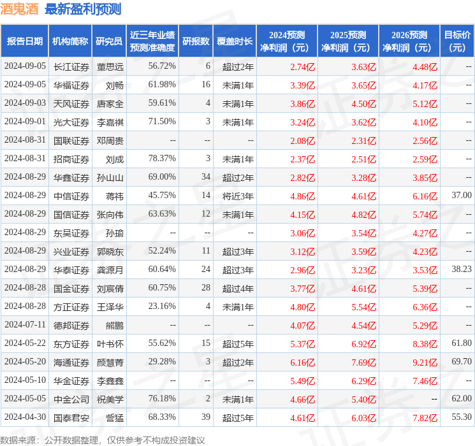Click 2025 profit forecast 6.92亿
This screenshot has width=475, height=446.
pyautogui.click(x=364, y=344)
